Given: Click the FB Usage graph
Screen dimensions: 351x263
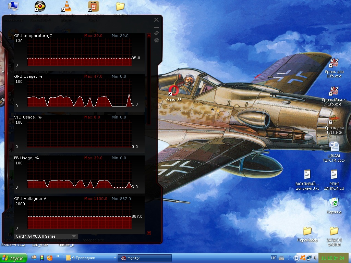Looking at the screenshot, I should click(x=80, y=174).
